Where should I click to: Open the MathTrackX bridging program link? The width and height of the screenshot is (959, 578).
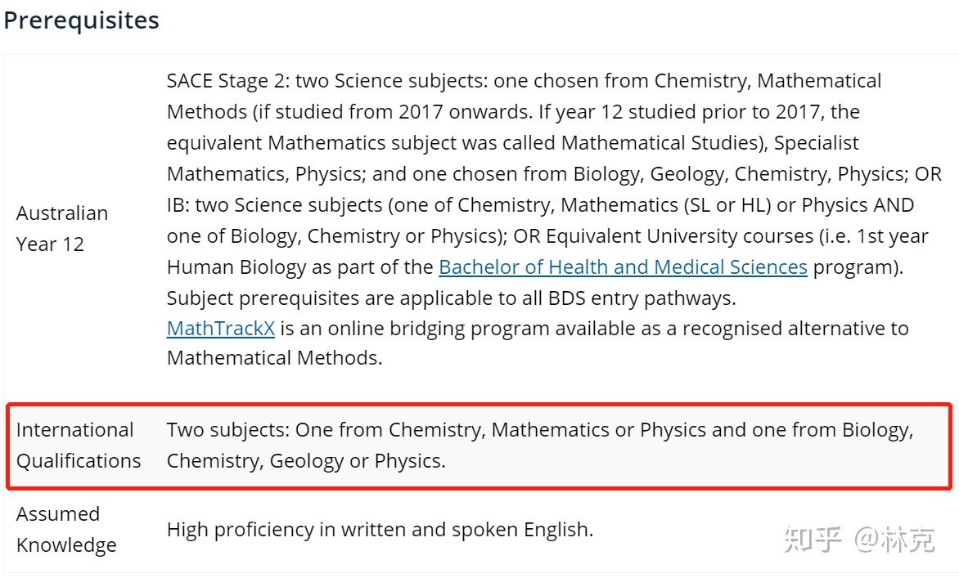click(221, 329)
